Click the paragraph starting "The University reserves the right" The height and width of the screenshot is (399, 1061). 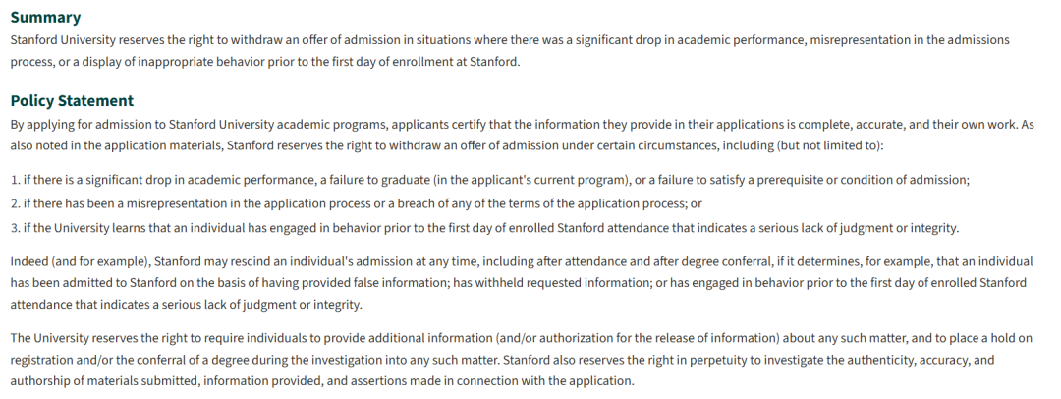coord(521,359)
